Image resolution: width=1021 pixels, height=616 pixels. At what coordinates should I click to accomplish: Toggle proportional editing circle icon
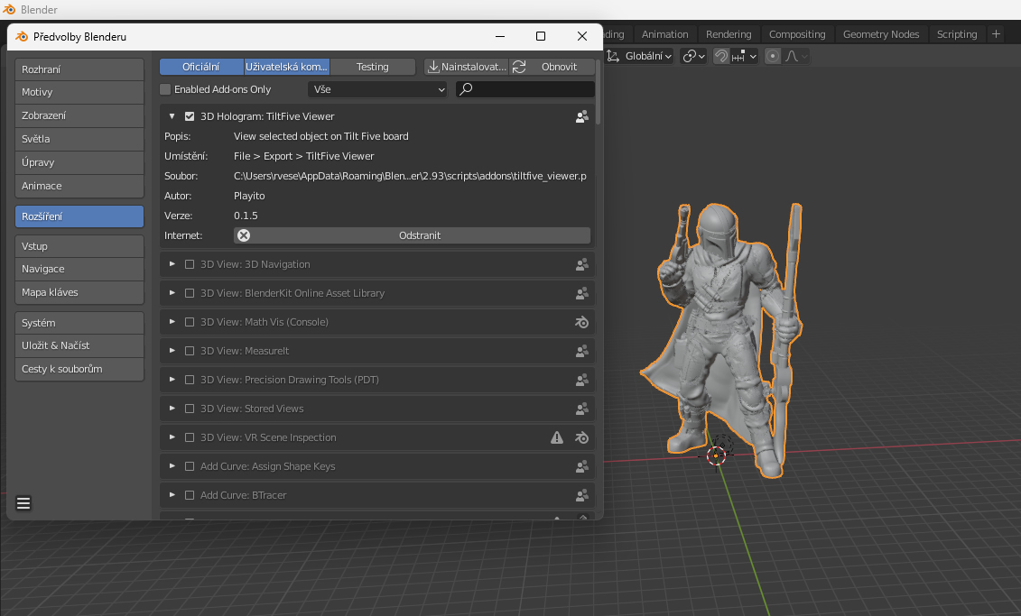772,56
